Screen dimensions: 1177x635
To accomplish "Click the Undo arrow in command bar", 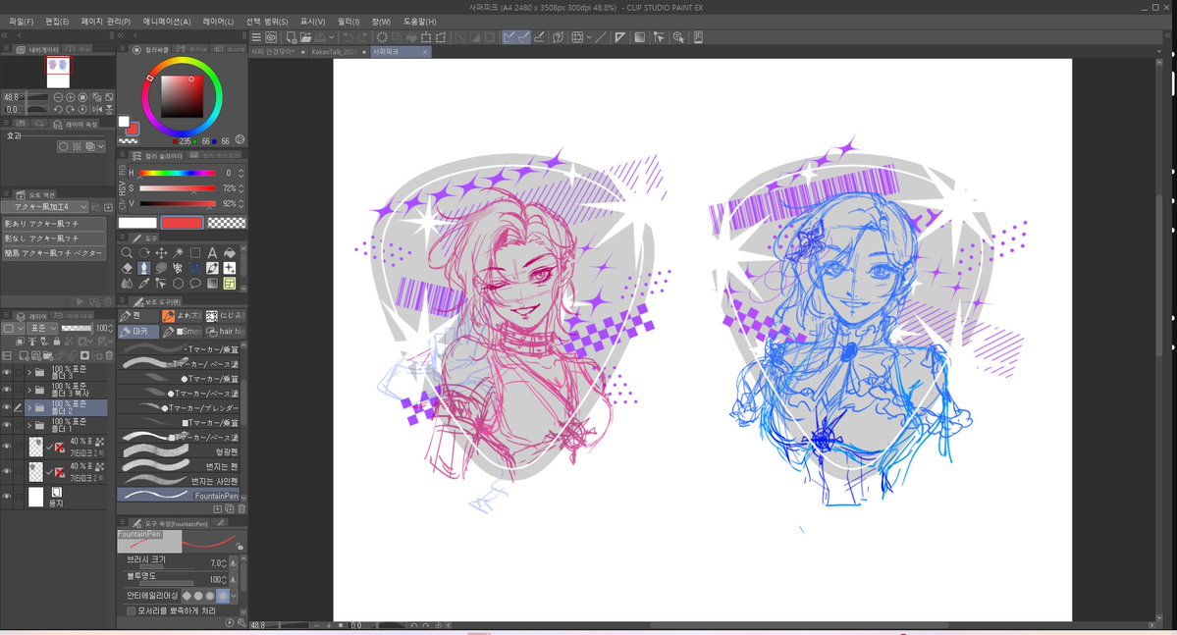I will click(348, 36).
